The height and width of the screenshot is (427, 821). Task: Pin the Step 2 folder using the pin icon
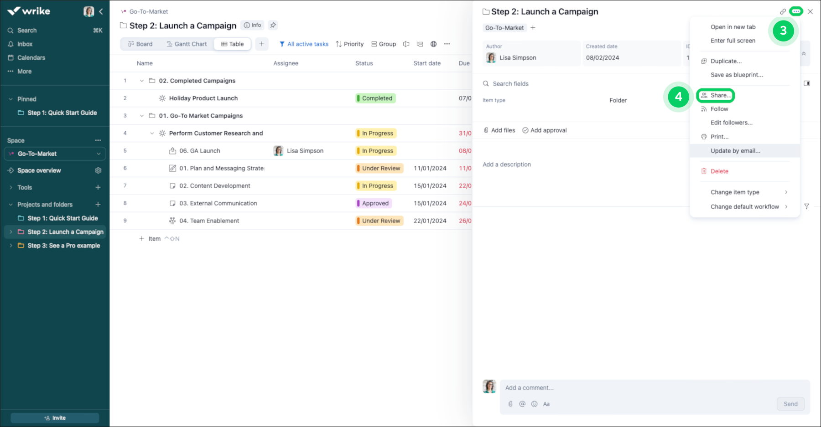272,26
